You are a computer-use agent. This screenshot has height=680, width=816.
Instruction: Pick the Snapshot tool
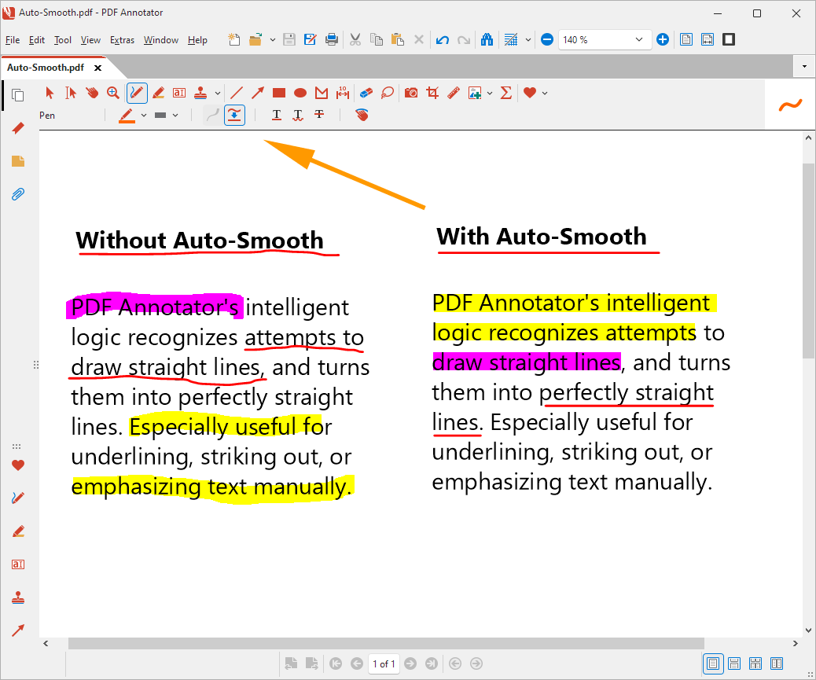point(411,93)
